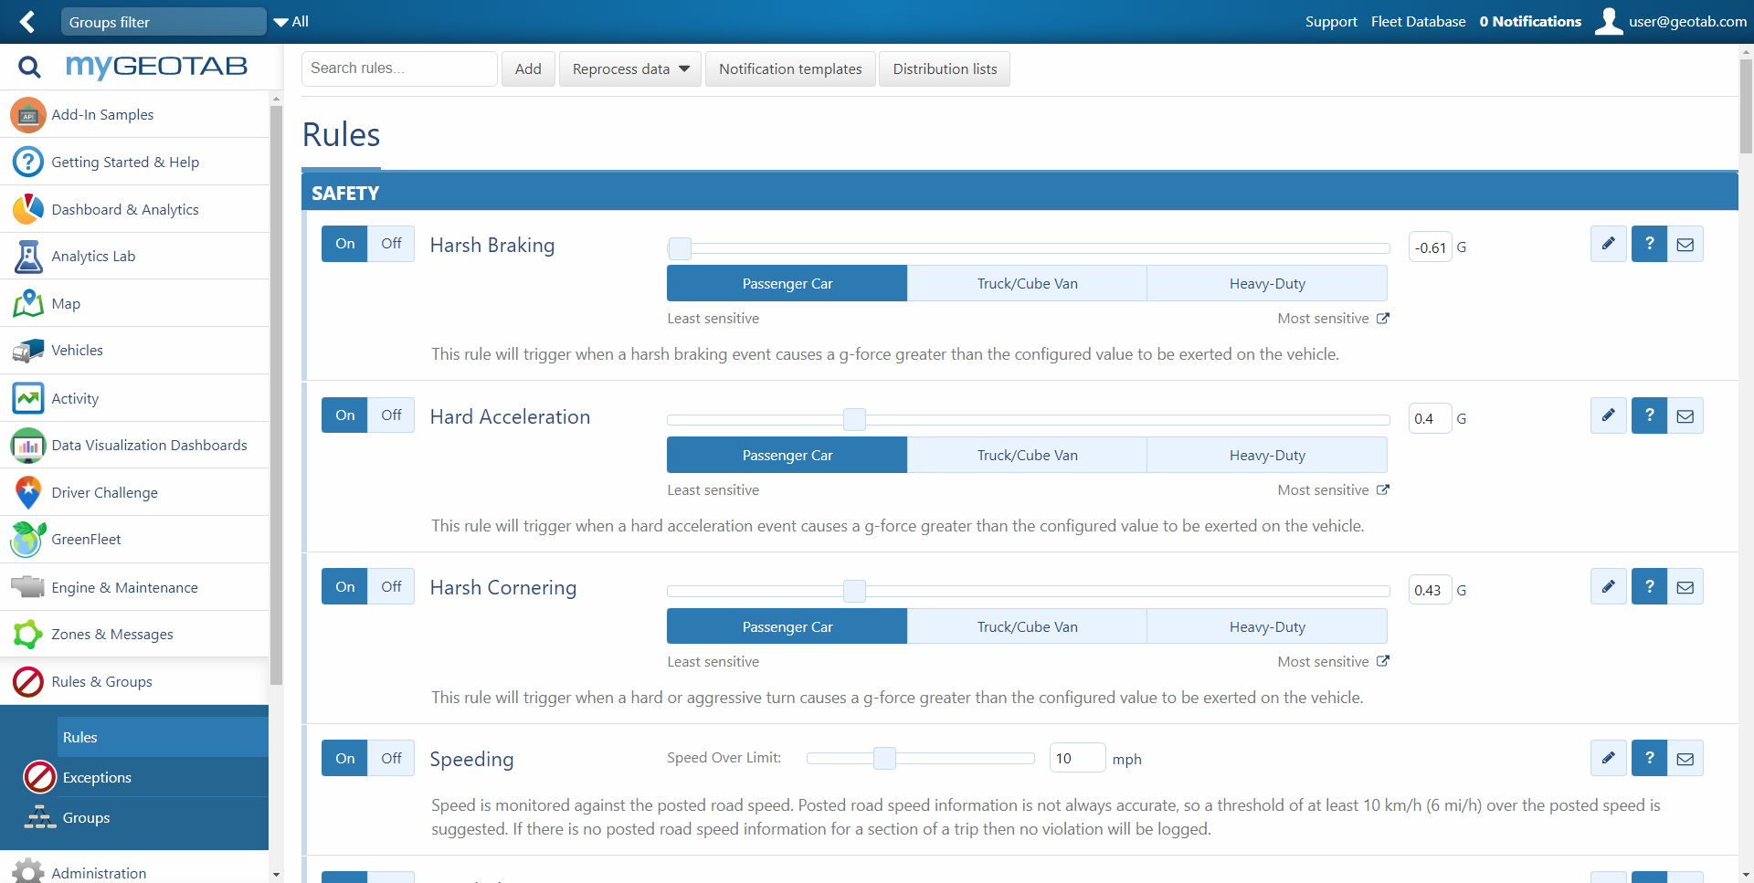Switch Hard Acceleration rule to On
Screen dimensions: 1754x883
pyautogui.click(x=344, y=415)
